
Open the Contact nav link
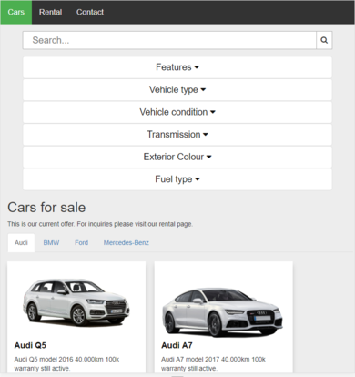[x=90, y=12]
